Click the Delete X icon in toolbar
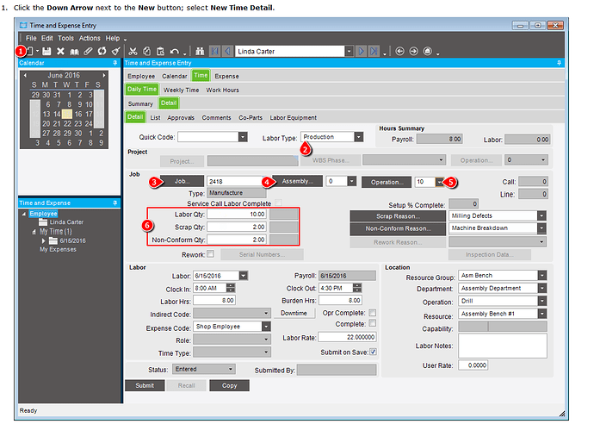Image resolution: width=594 pixels, height=424 pixels. [x=60, y=51]
